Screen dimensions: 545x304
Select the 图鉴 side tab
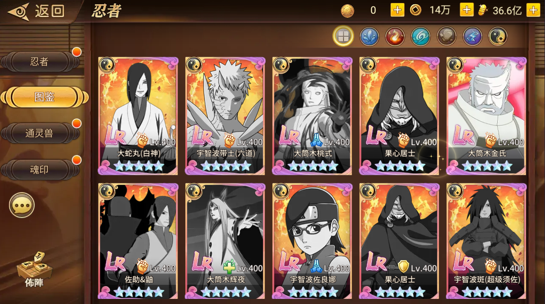44,98
